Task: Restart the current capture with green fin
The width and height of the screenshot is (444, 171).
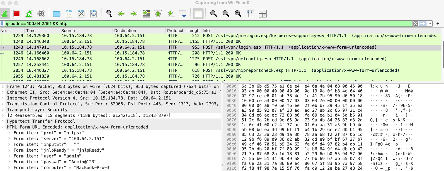Action: [x=29, y=13]
